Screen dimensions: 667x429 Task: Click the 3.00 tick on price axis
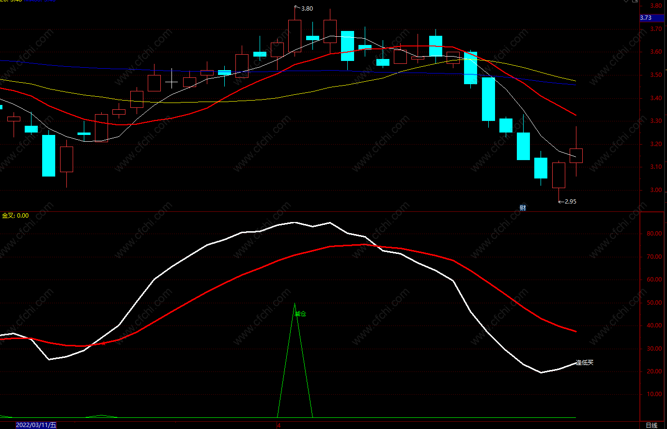tap(656, 190)
